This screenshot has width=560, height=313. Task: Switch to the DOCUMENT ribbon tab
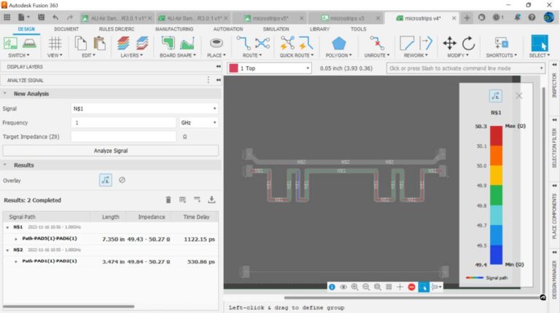coord(66,29)
